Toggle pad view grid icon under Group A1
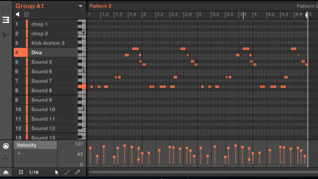Viewport: 318px width, 179px height. pos(26,14)
